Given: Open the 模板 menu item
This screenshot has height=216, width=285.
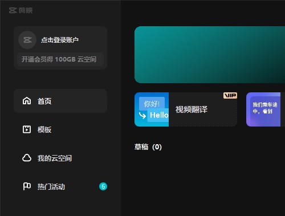Looking at the screenshot, I should coord(60,129).
